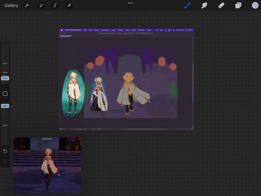The image size is (261, 196).
Task: Click the brush size slider handle
Action: click(5, 78)
